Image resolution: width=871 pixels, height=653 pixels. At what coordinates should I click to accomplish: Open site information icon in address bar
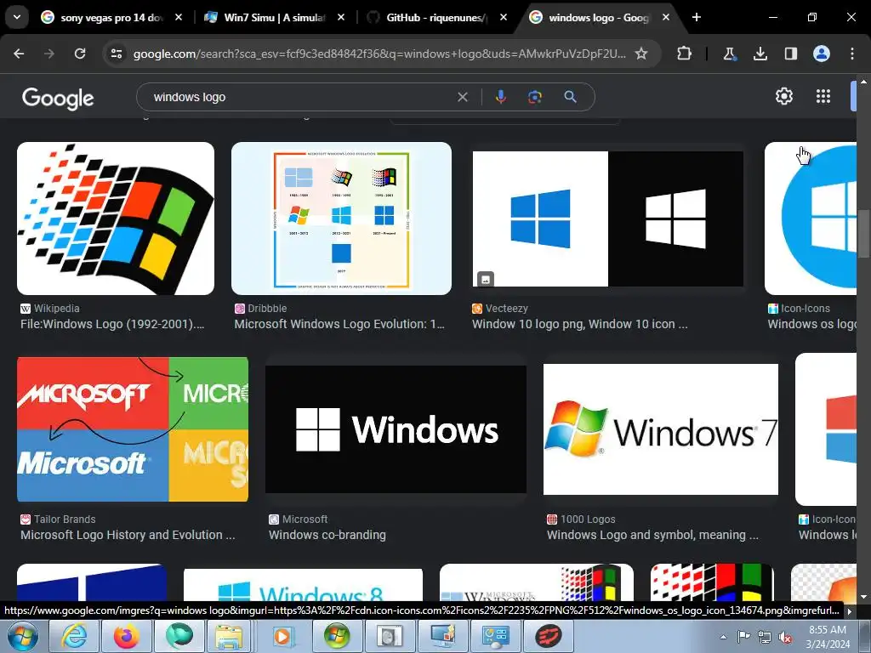(x=117, y=54)
